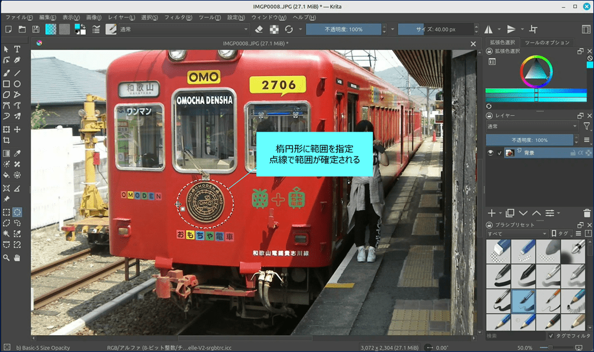Select the Ellipse shape tool
This screenshot has width=594, height=352.
17,84
